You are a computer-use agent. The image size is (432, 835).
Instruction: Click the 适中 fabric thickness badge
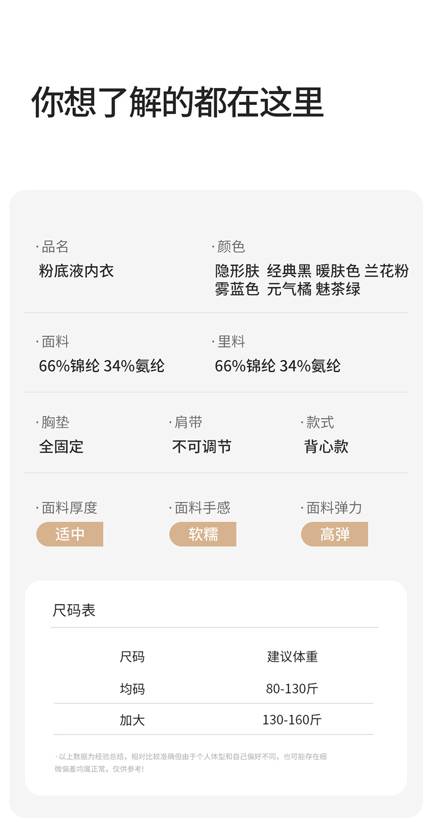pyautogui.click(x=70, y=534)
